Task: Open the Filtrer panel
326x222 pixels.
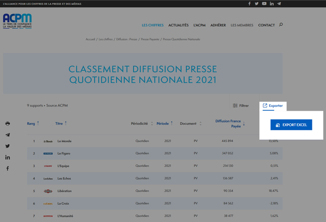Action: [241, 105]
